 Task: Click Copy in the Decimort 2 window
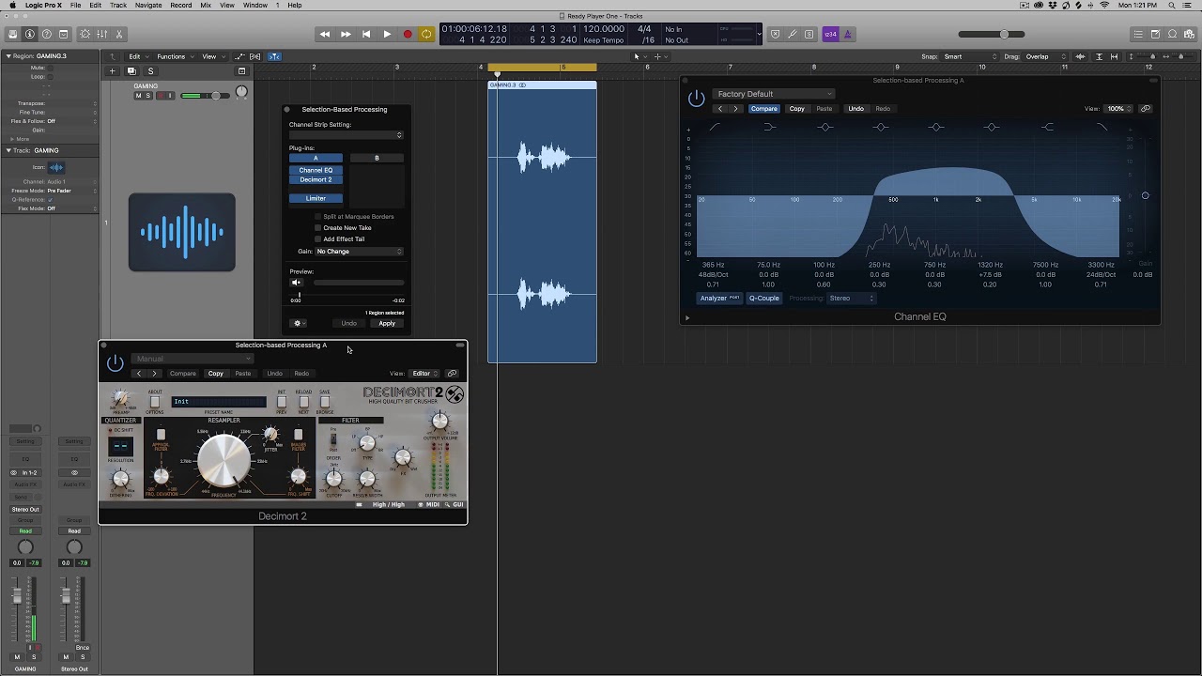click(x=216, y=374)
